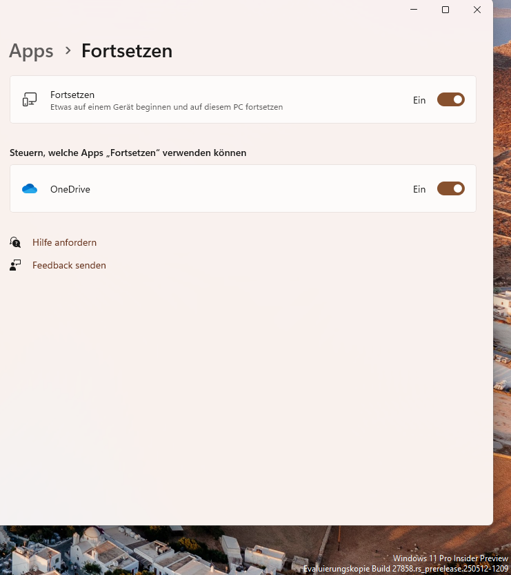Open the Feedback senden link
Viewport: 511px width, 575px height.
pos(69,265)
